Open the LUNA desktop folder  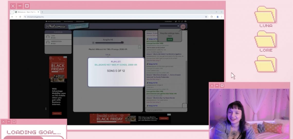click(x=265, y=17)
